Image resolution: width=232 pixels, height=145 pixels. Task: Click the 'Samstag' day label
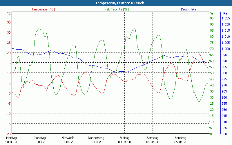pyautogui.click(x=153, y=138)
